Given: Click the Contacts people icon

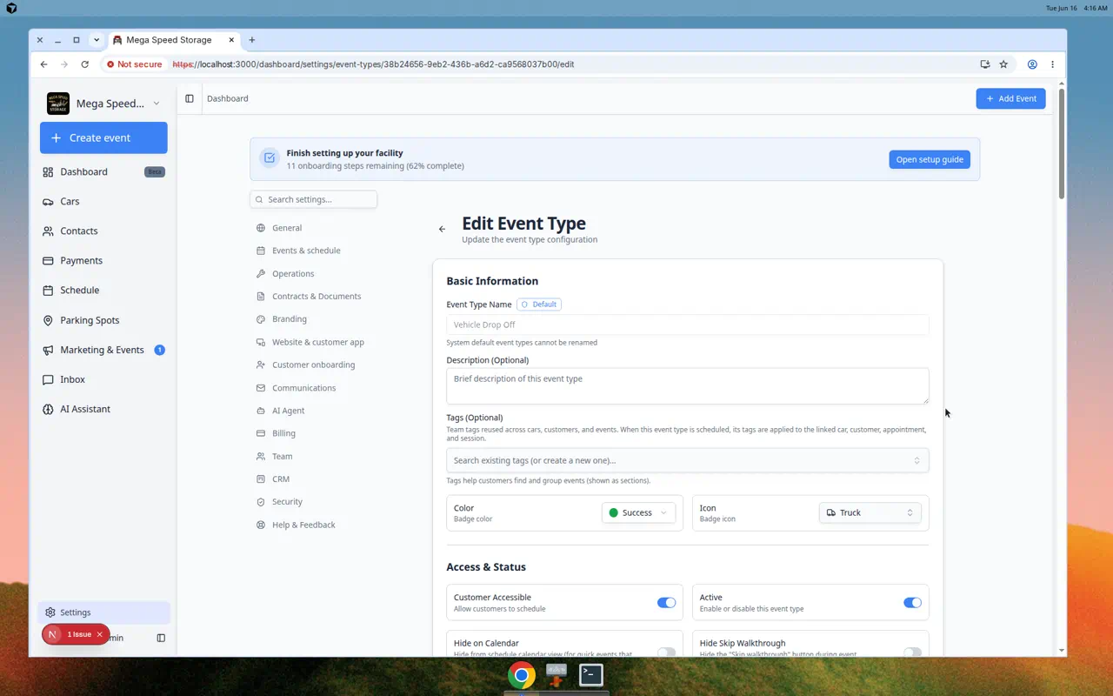Looking at the screenshot, I should click(48, 231).
